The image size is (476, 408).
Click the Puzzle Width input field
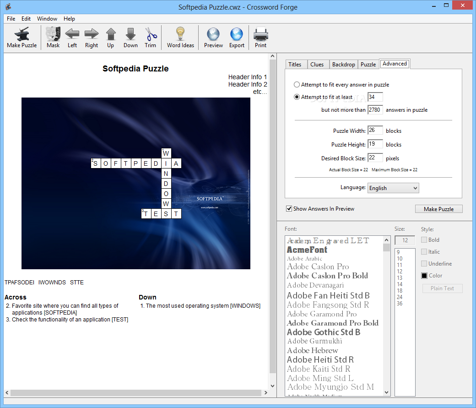click(375, 131)
